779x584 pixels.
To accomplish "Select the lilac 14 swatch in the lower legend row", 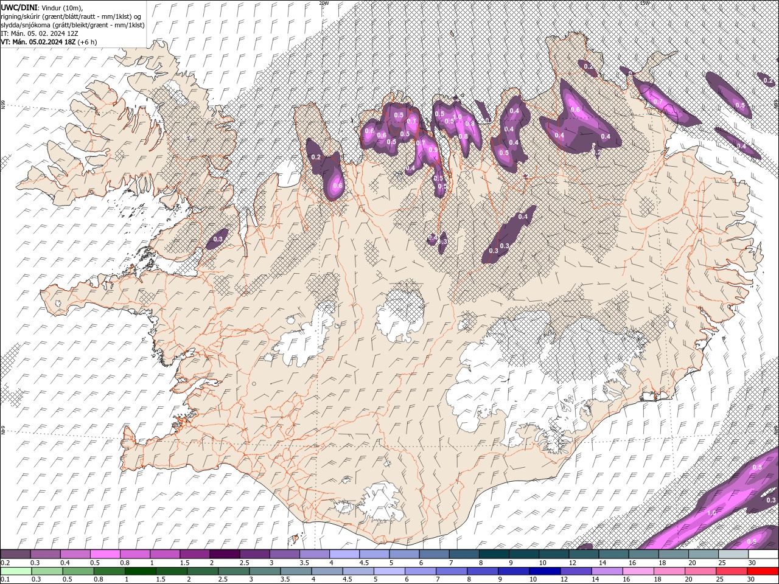I will click(x=607, y=571).
